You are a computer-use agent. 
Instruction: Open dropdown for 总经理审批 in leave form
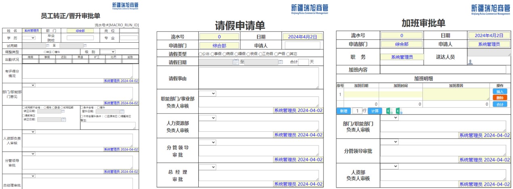[x=208, y=167]
